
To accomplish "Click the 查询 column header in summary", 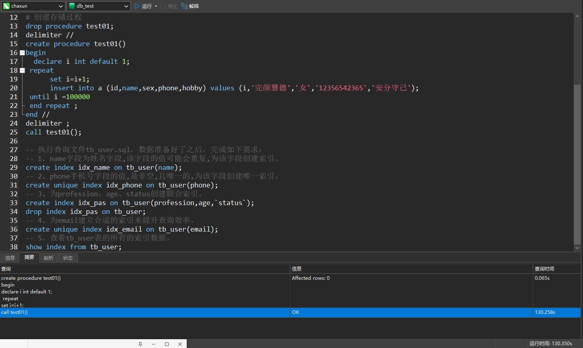I will pos(6,269).
